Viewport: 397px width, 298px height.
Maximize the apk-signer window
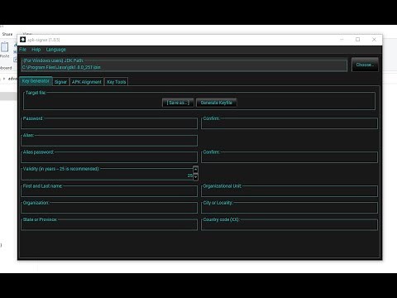tap(358, 40)
